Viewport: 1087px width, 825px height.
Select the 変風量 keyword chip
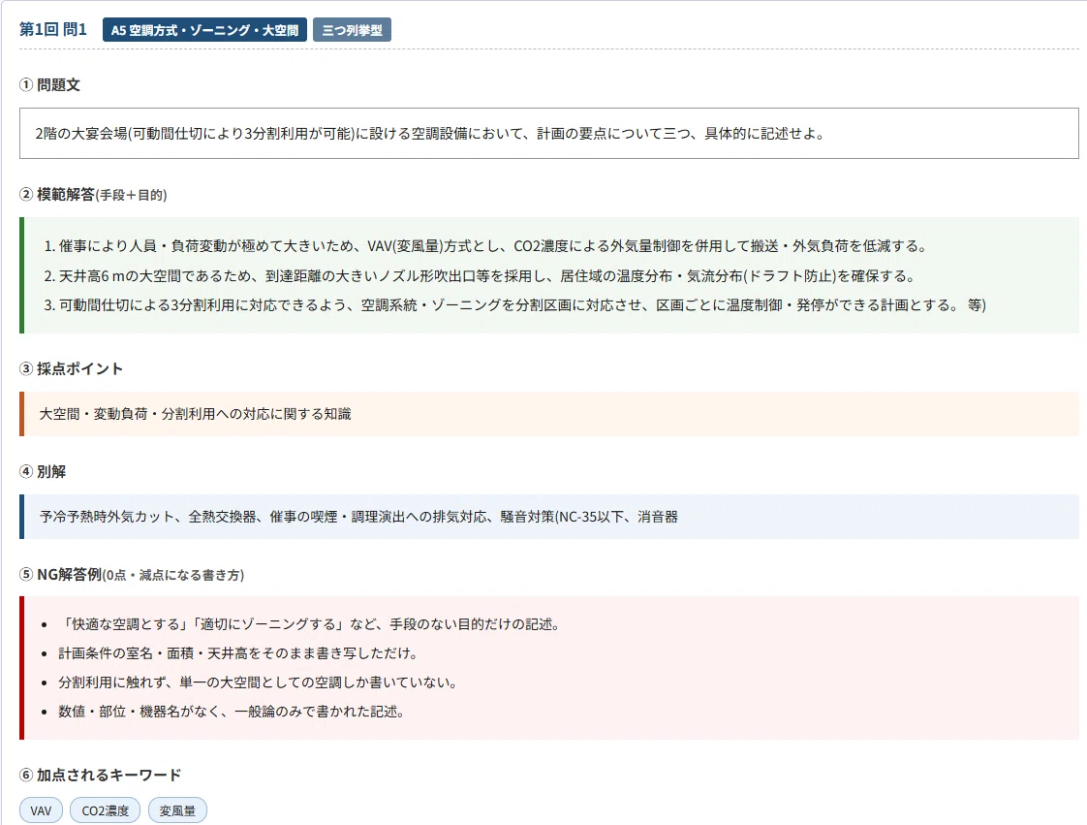[177, 810]
